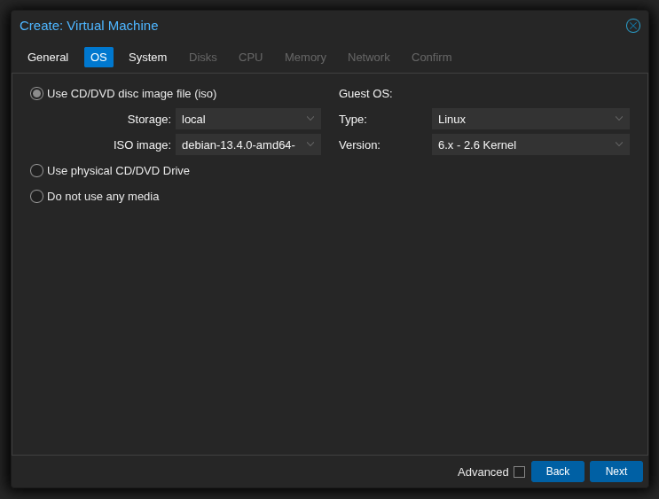Choose Use physical CD/DVD Drive option
Screen dimensions: 659x499
coord(36,171)
